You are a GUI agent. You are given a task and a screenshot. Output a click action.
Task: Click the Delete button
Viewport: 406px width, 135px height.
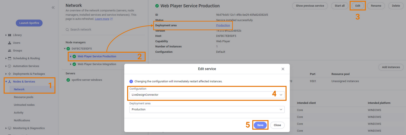pyautogui.click(x=396, y=6)
